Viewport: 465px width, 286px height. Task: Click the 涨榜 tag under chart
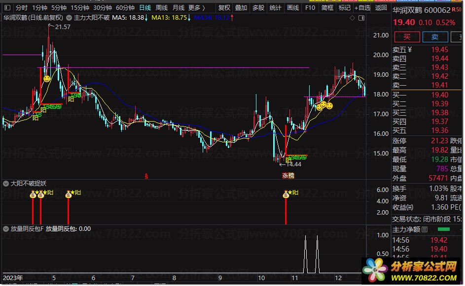288,176
